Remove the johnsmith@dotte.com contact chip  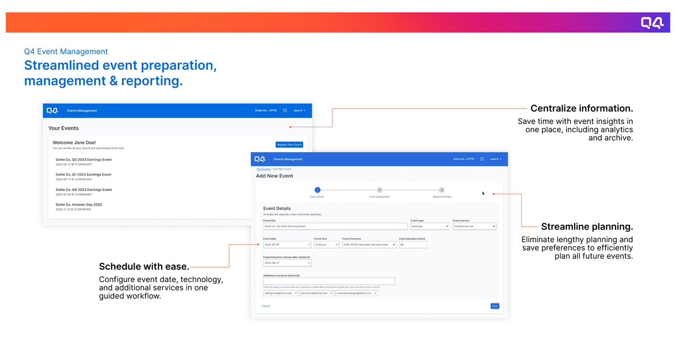pos(331,293)
